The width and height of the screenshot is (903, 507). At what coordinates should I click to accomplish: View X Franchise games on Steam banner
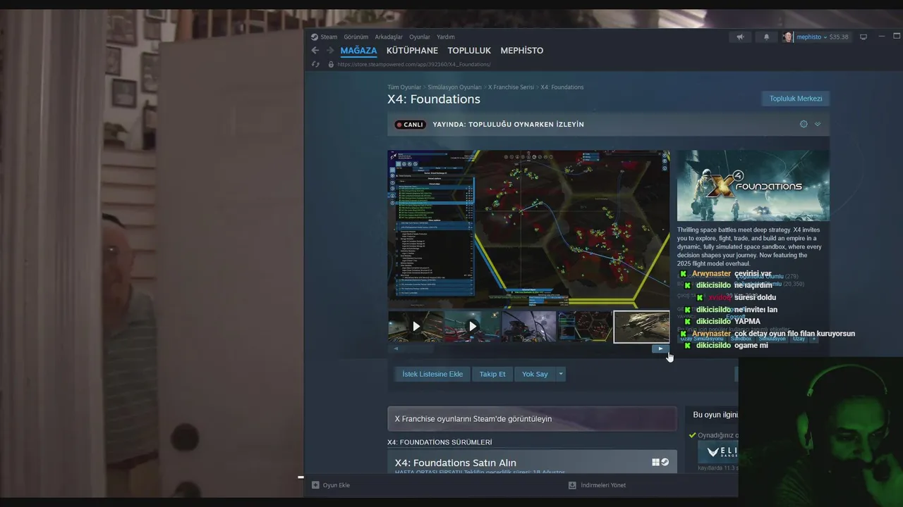click(532, 418)
